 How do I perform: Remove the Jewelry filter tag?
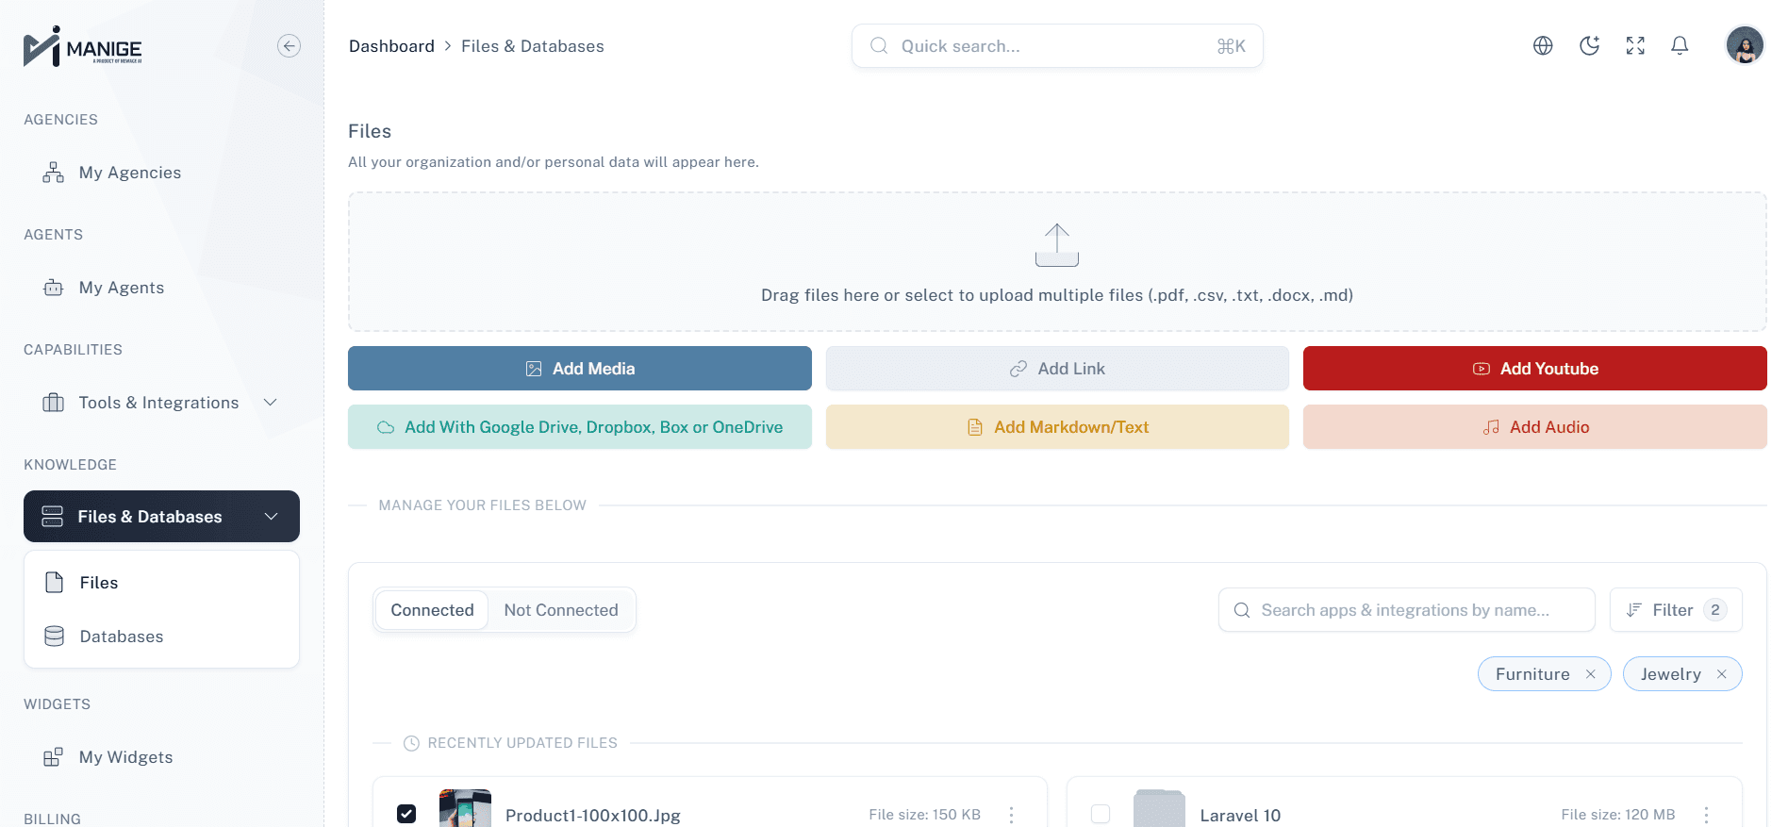(1722, 674)
